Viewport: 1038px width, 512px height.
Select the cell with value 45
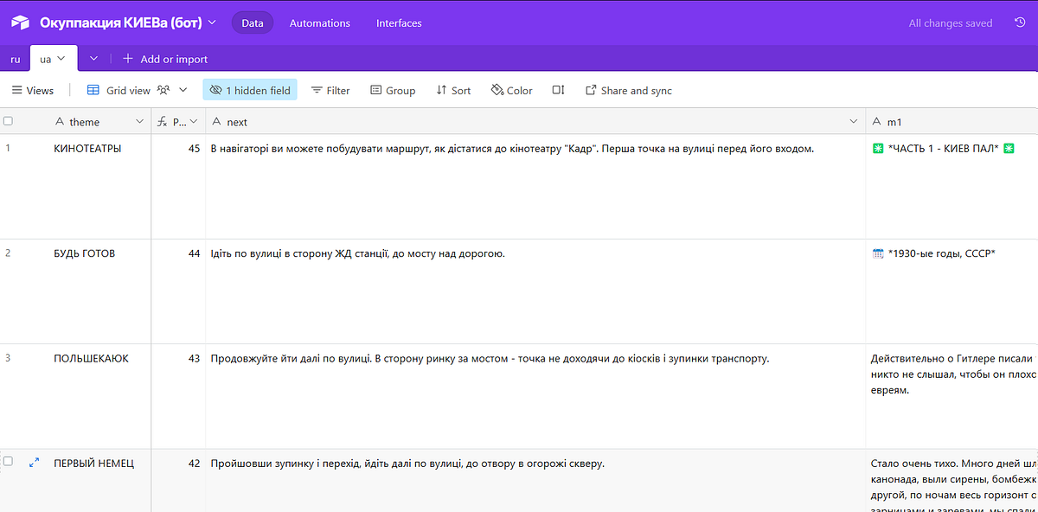[178, 187]
